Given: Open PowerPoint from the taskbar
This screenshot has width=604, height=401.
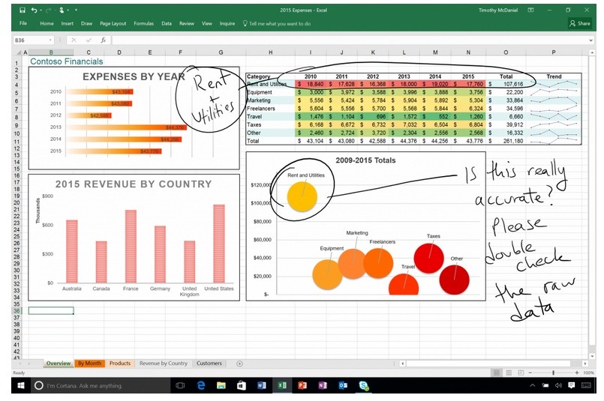Looking at the screenshot, I should pyautogui.click(x=302, y=385).
